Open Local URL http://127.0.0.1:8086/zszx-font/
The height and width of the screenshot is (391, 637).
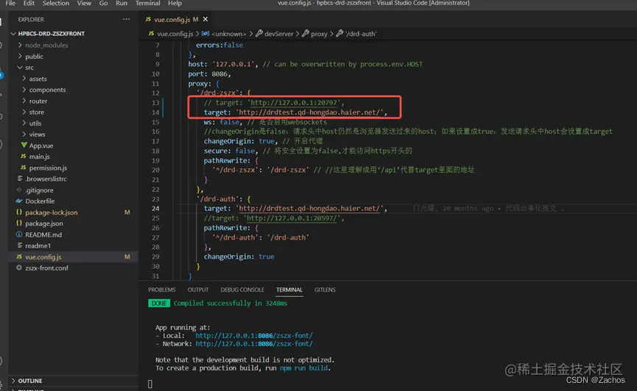[x=254, y=336]
